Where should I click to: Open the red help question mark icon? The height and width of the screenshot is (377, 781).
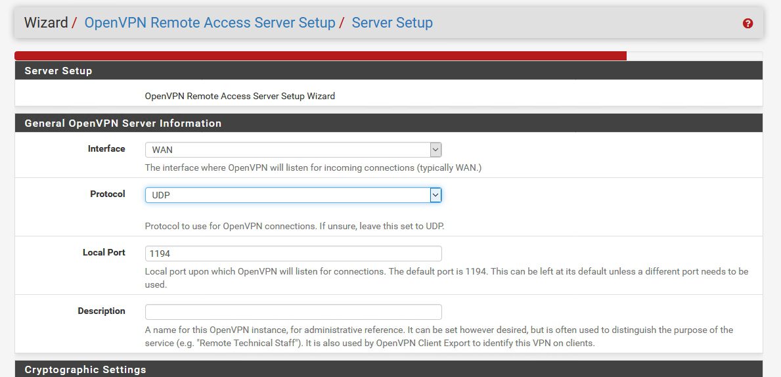[748, 24]
